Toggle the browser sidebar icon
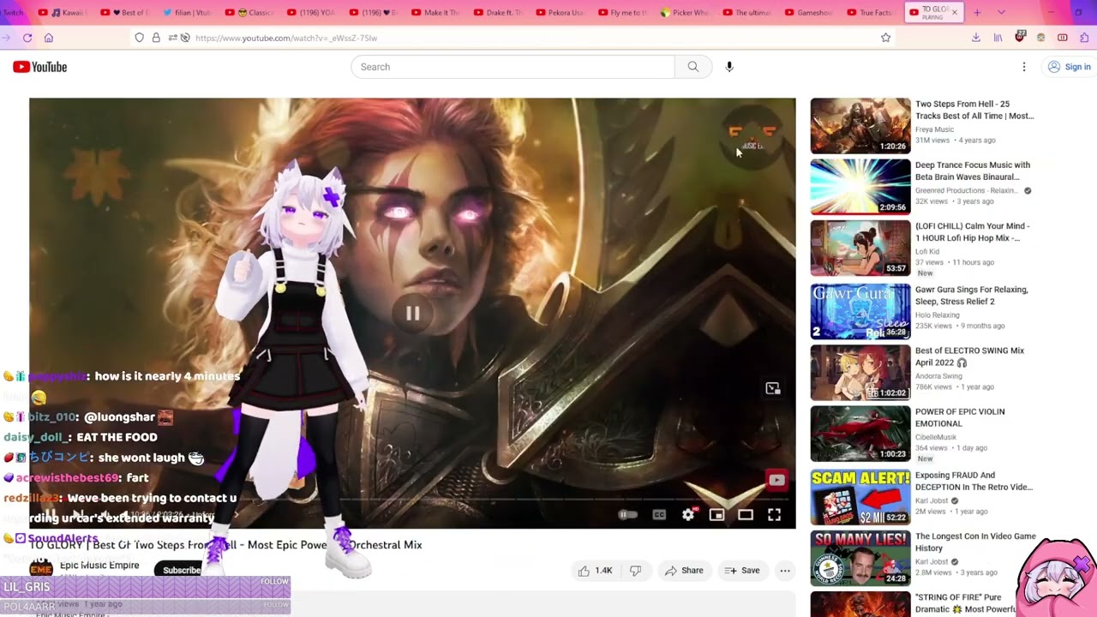The width and height of the screenshot is (1097, 617). (1063, 38)
